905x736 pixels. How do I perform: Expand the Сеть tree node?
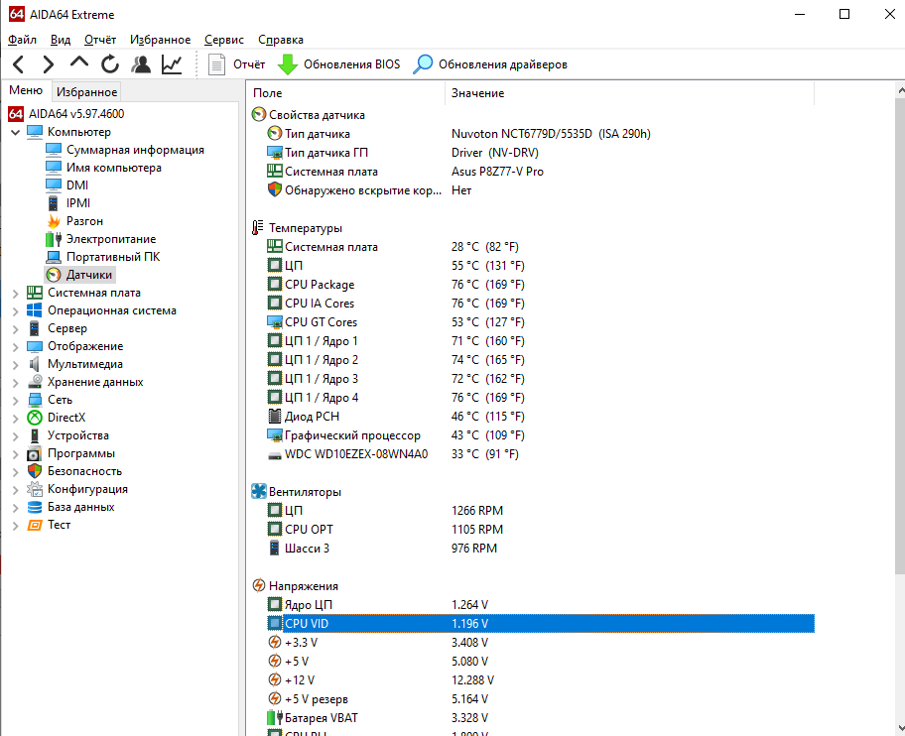[x=16, y=401]
